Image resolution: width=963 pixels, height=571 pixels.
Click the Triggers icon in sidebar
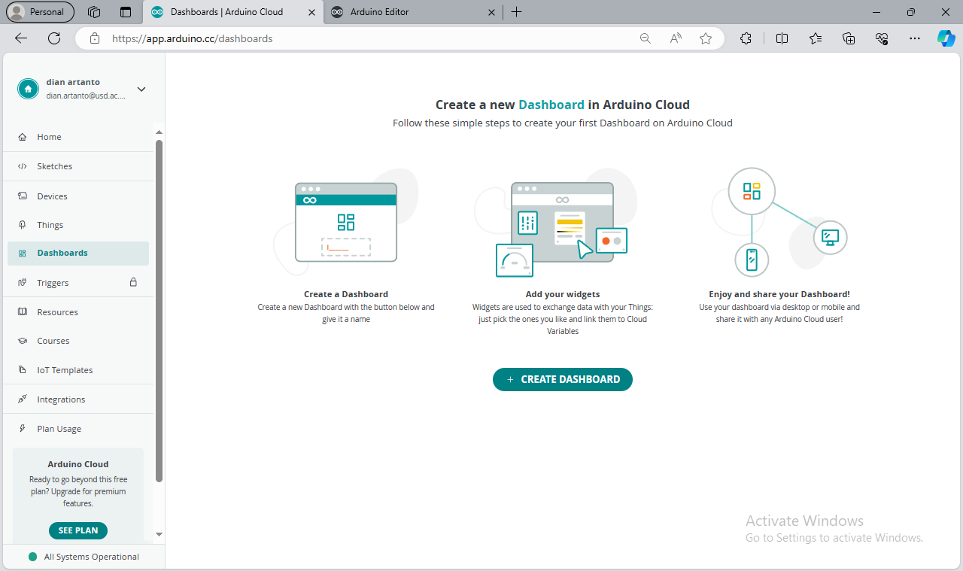(x=23, y=283)
